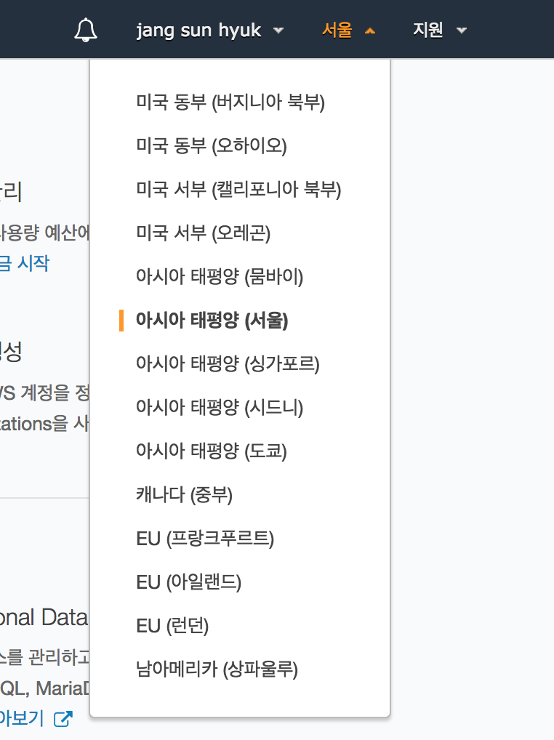
Task: Select 아시아 태평양 (시드니) region
Action: 220,407
